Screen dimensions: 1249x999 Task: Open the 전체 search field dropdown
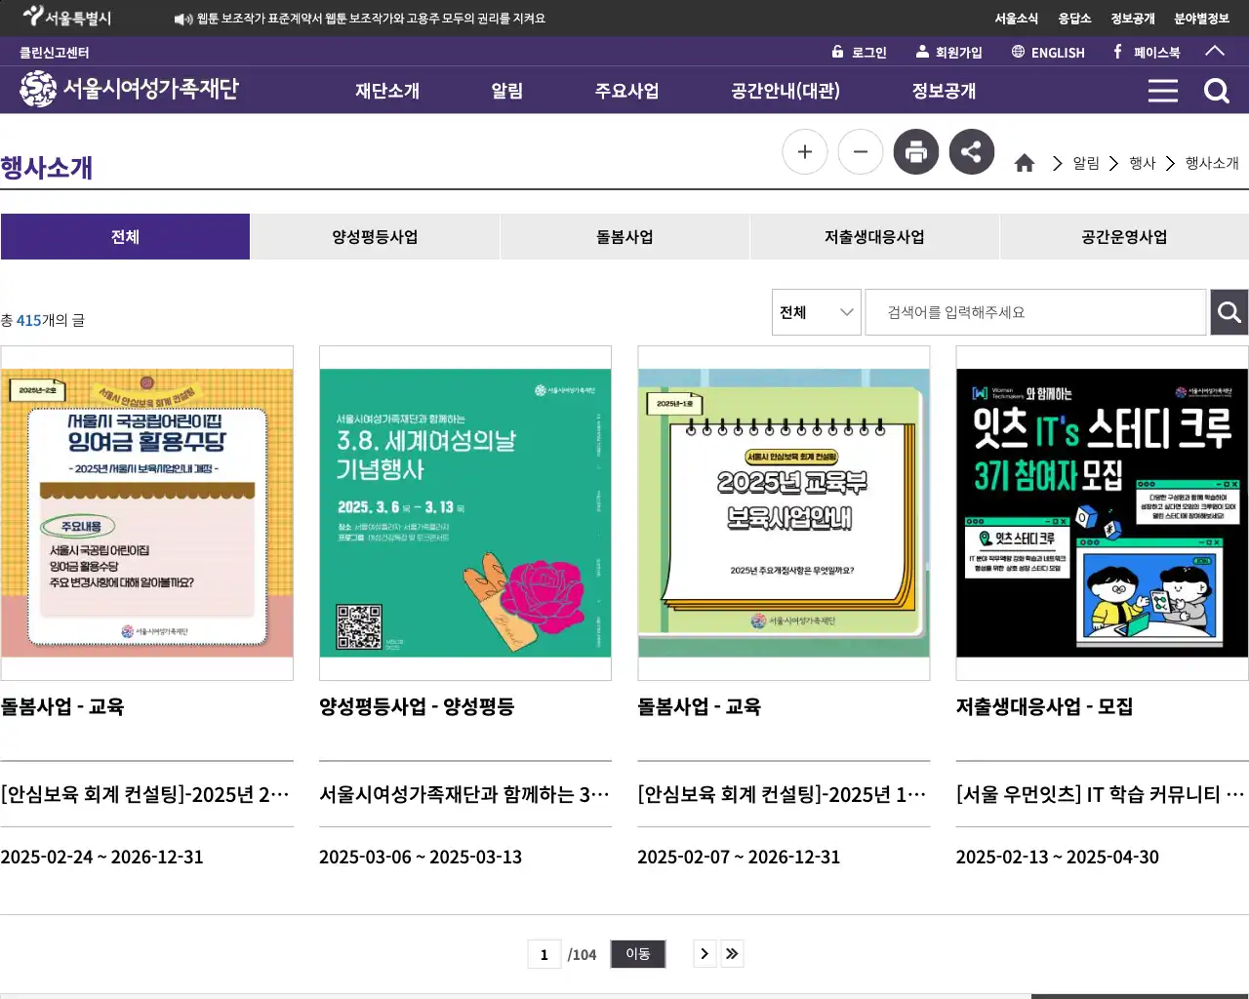tap(816, 311)
